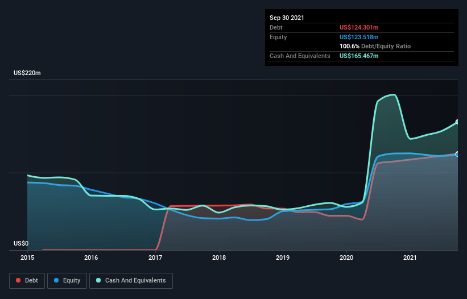Toggle the Equity series legend button
467x299 pixels.
point(67,281)
